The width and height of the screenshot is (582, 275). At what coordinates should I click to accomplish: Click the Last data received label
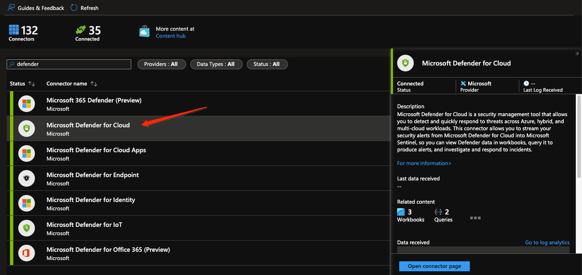point(418,179)
